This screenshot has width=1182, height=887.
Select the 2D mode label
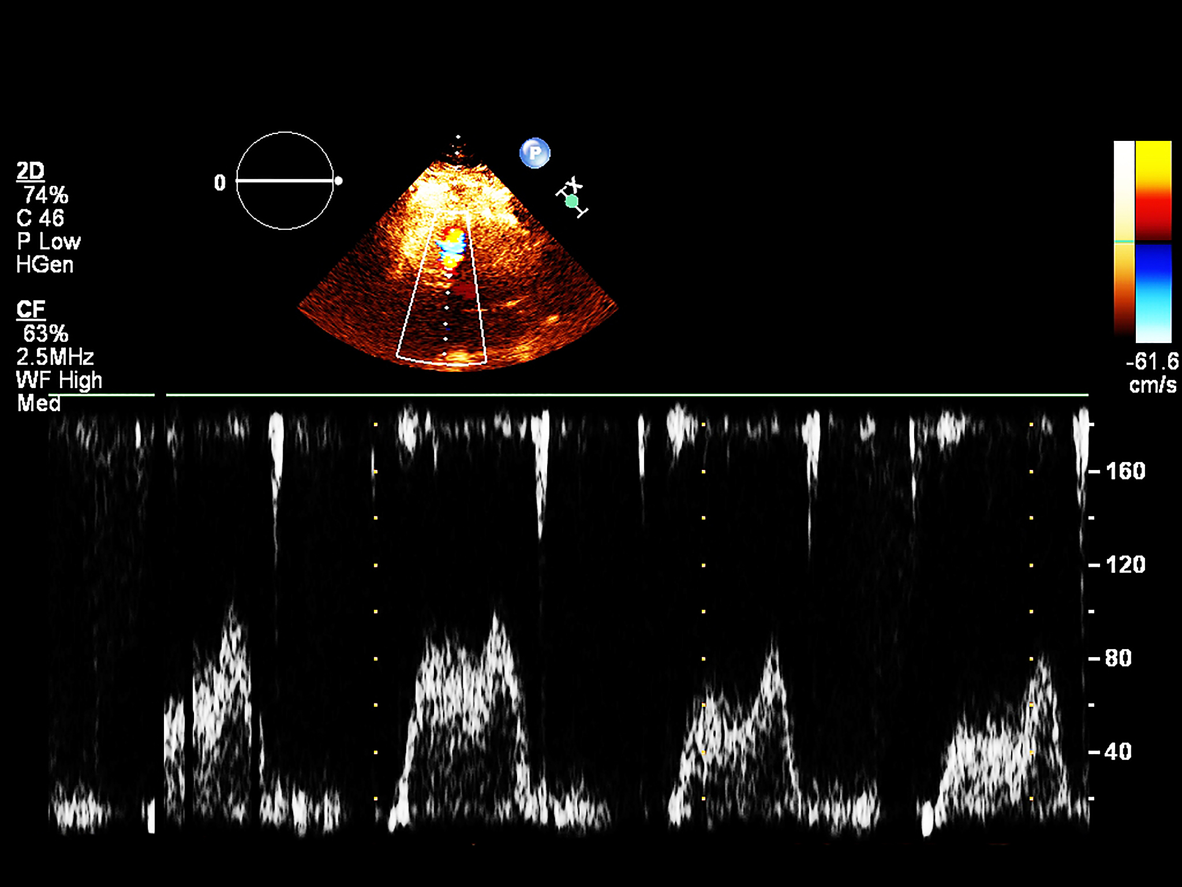(31, 171)
